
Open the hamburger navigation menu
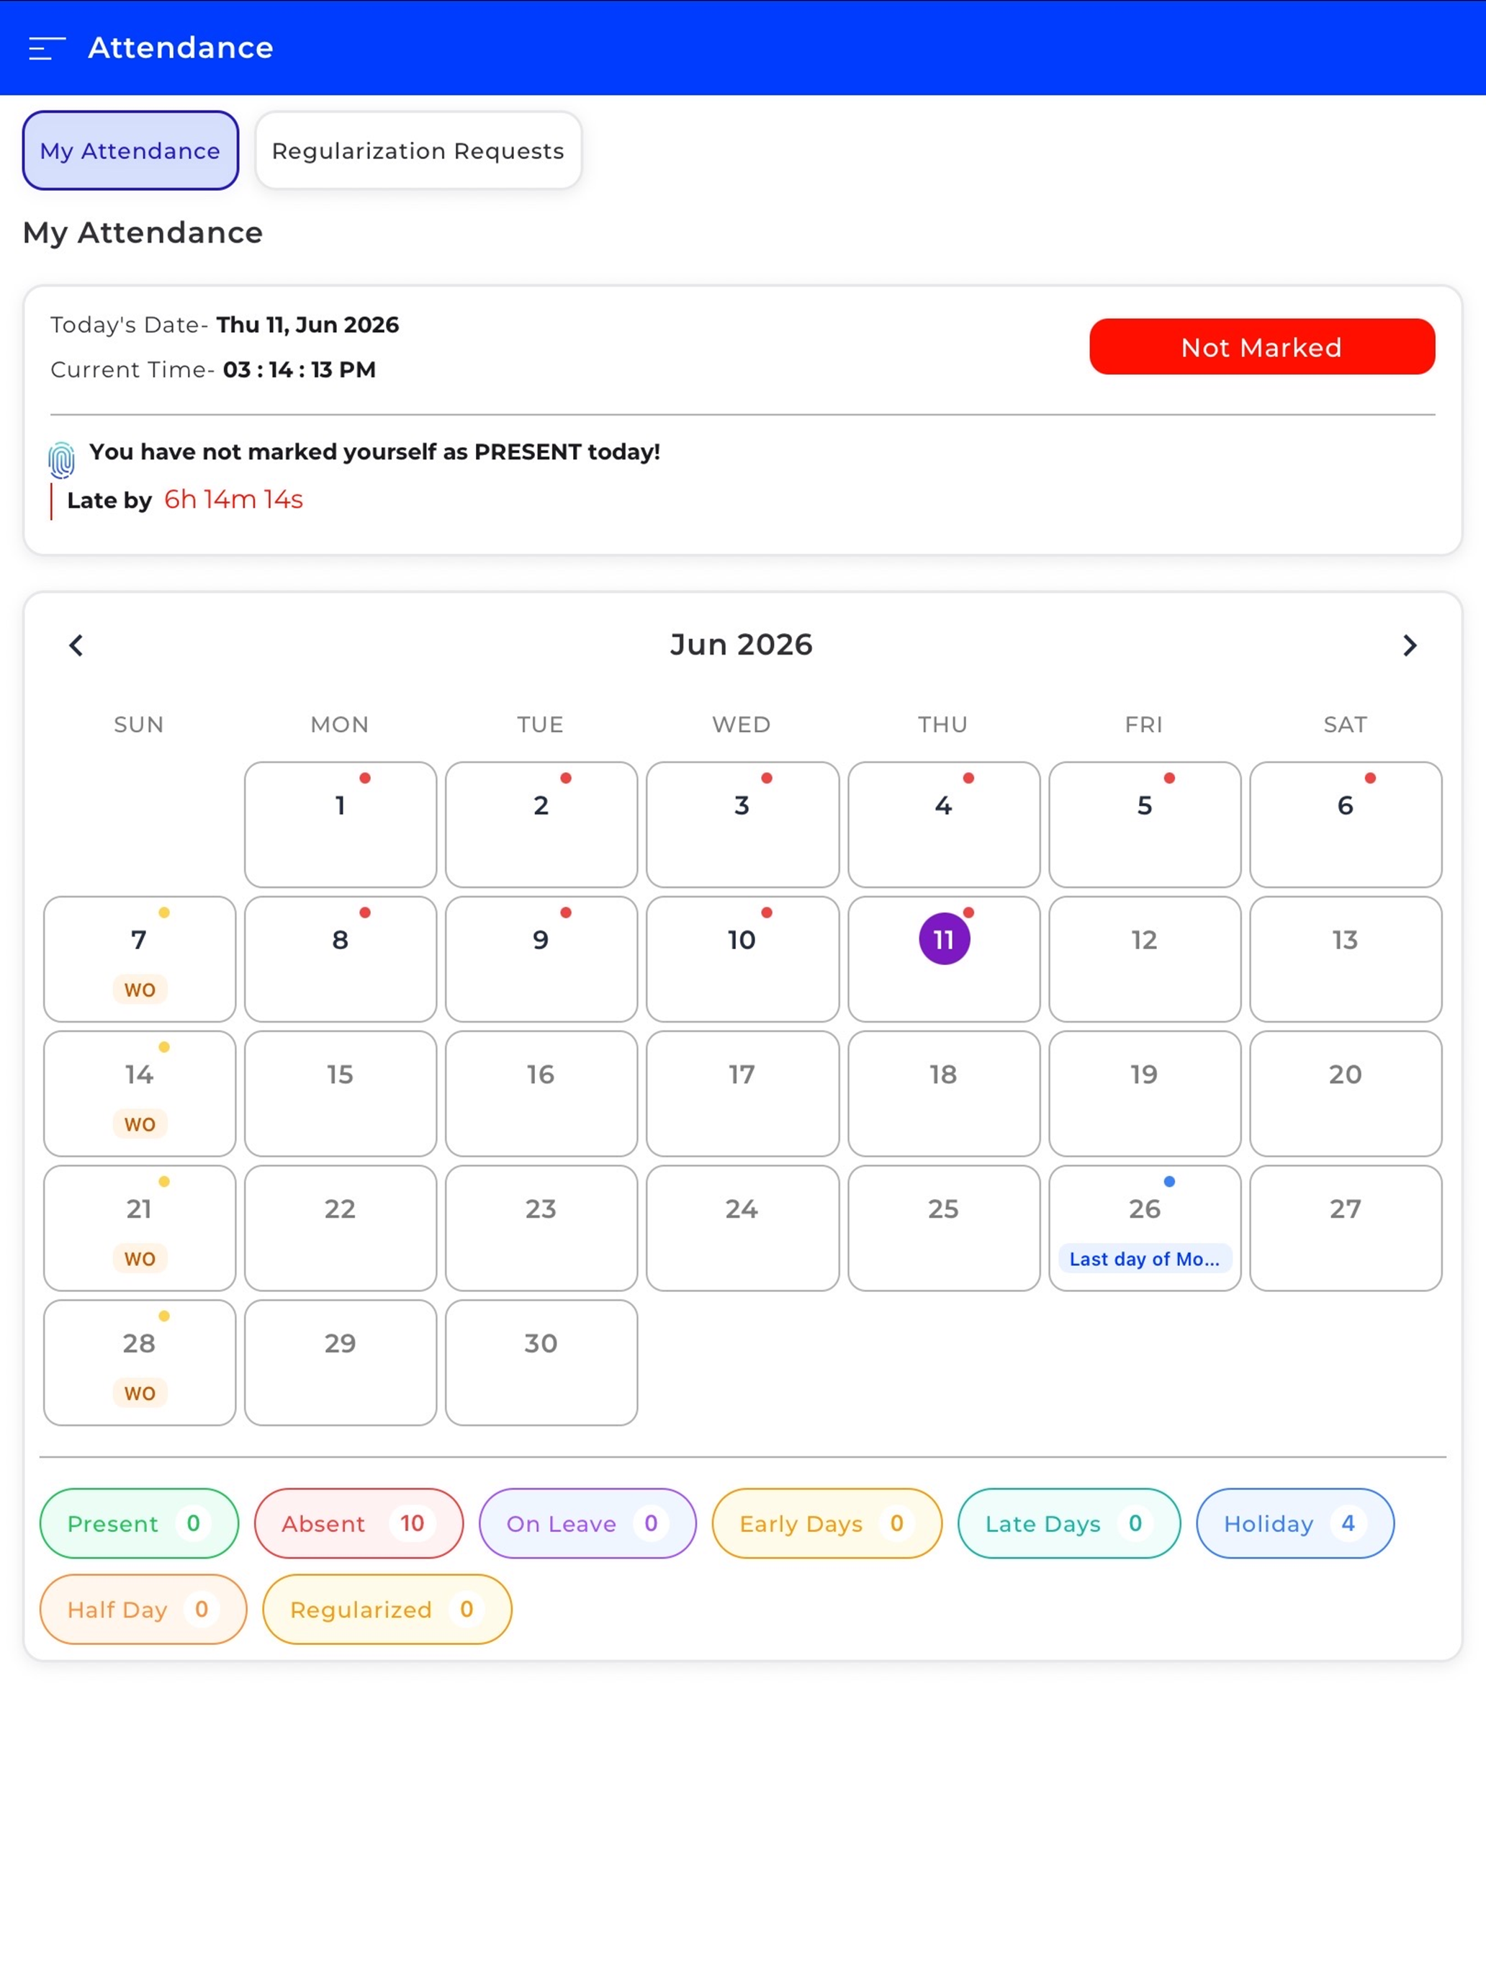[x=47, y=48]
